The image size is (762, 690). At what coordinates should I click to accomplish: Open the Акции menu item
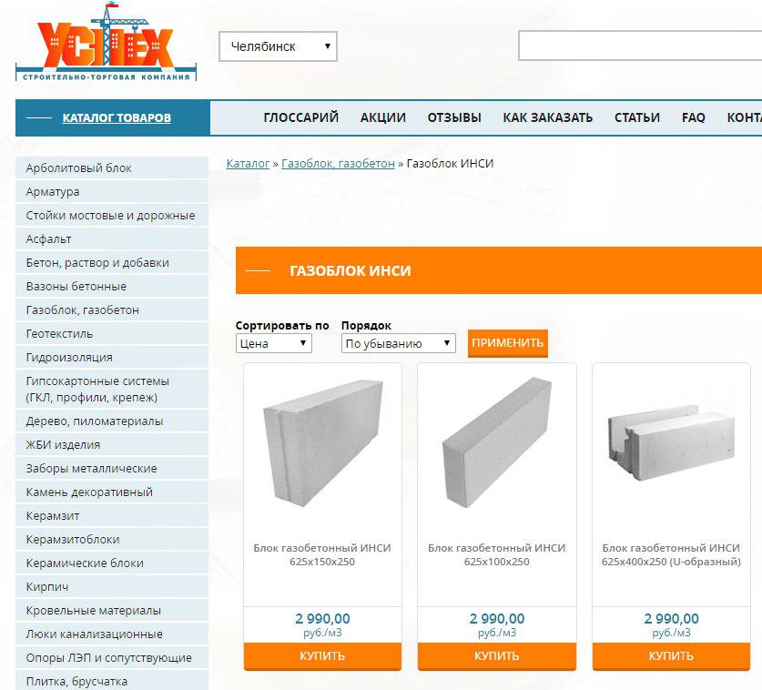tap(383, 117)
